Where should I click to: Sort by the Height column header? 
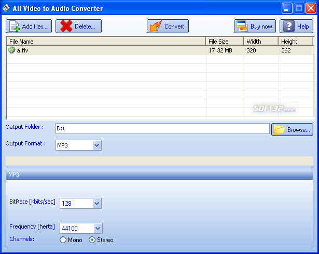(296, 42)
